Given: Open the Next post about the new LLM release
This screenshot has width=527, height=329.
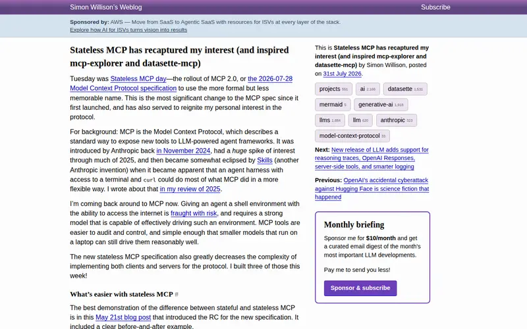Looking at the screenshot, I should coord(372,158).
